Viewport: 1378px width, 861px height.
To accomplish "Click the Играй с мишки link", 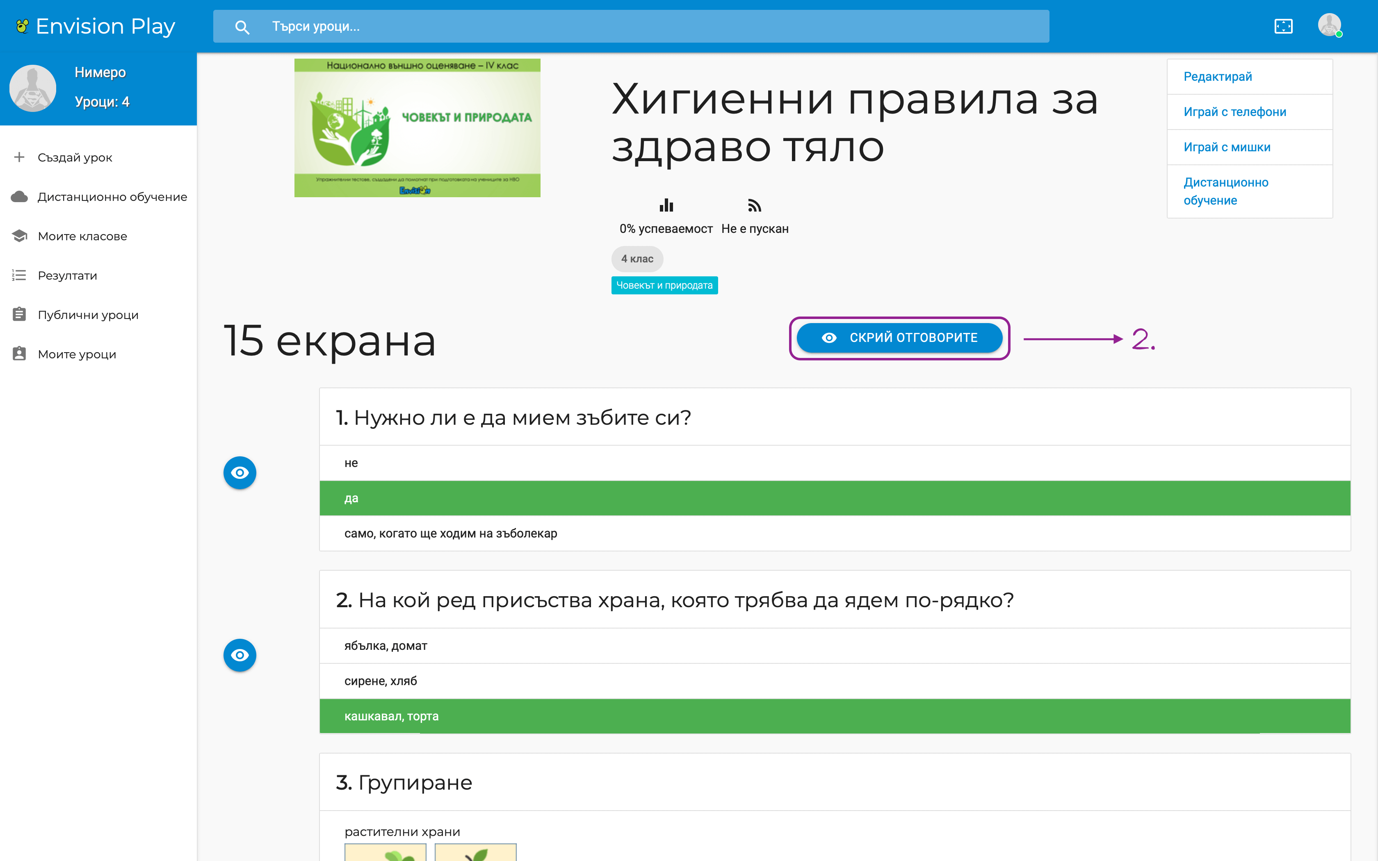I will tap(1227, 147).
